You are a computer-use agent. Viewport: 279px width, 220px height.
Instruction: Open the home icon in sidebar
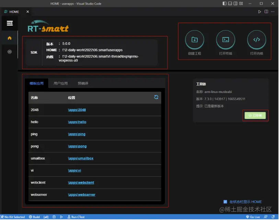click(10, 38)
